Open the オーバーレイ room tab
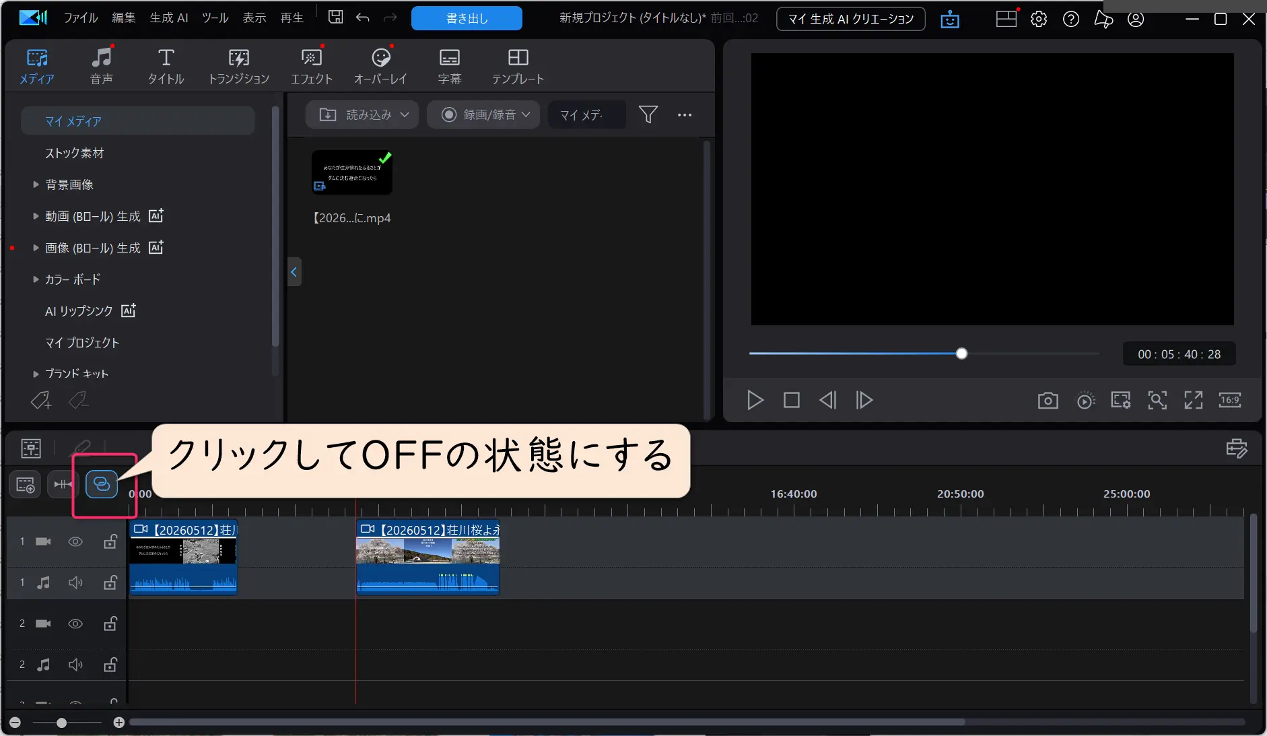Screen dimensions: 1267x736 click(381, 67)
